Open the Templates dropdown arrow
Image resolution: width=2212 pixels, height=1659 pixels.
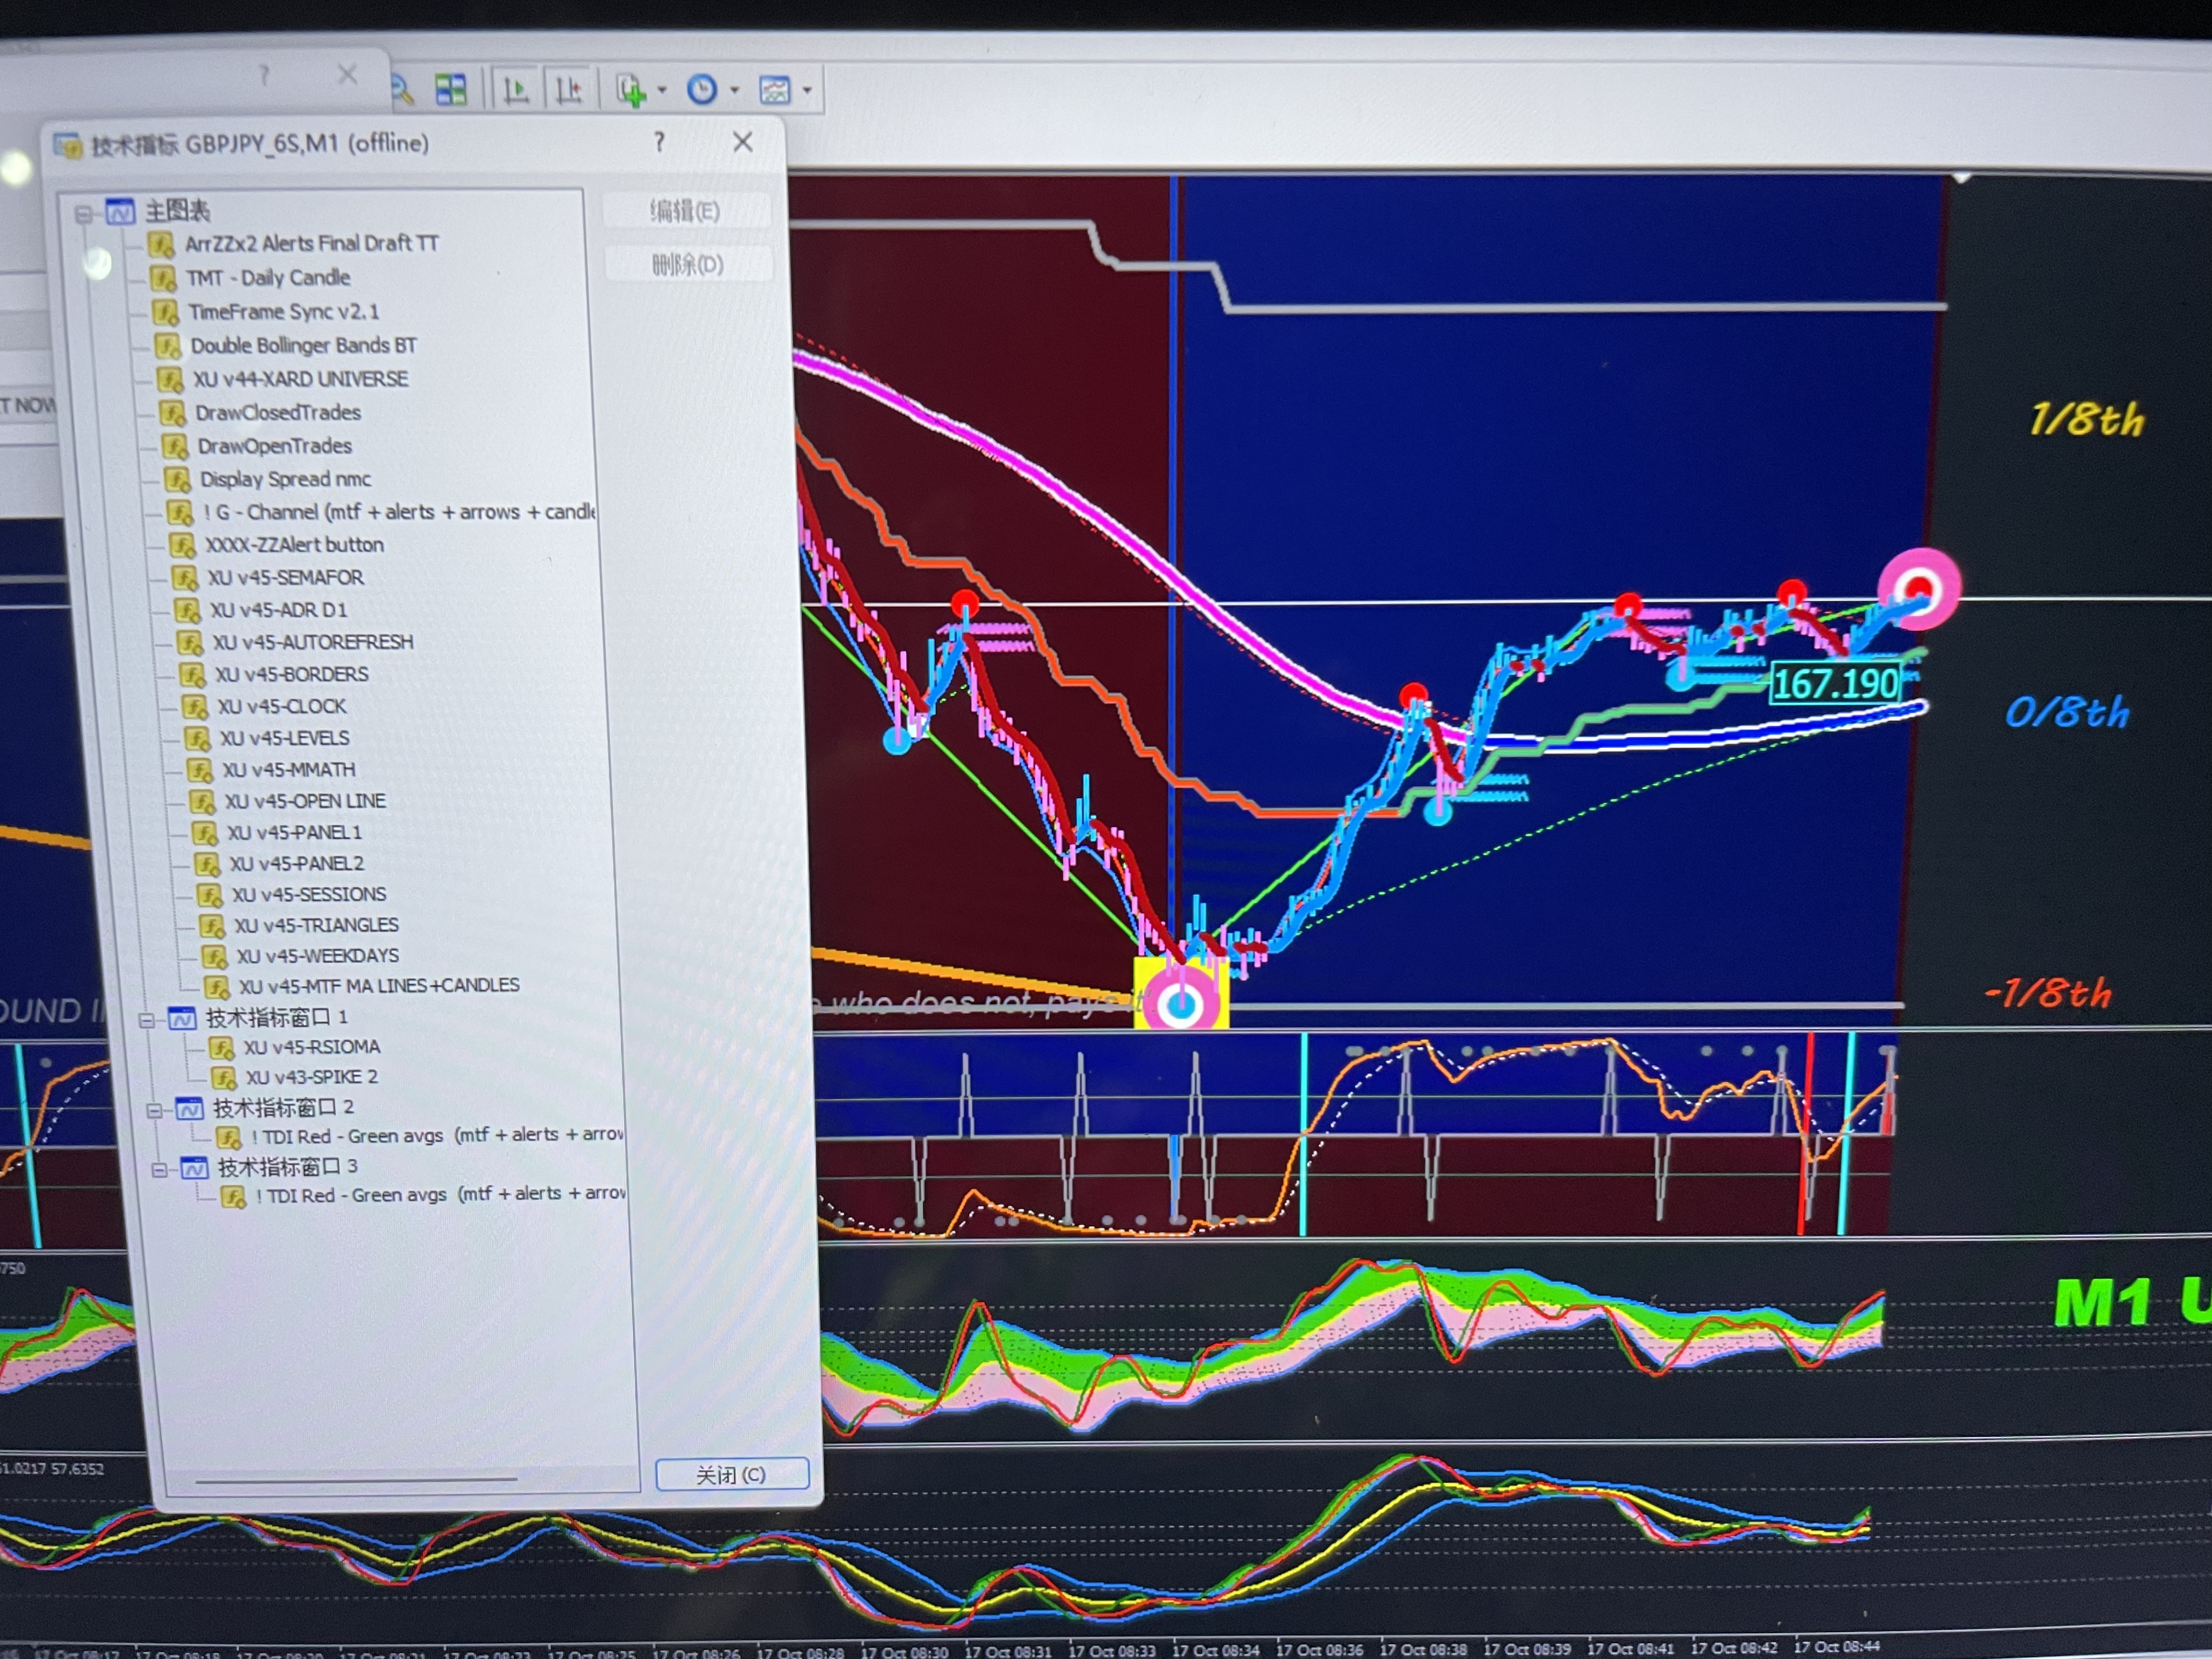[807, 91]
